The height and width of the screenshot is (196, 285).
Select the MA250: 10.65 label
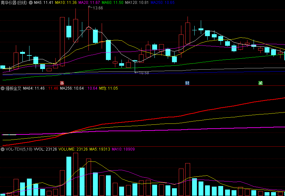[x=163, y=3]
